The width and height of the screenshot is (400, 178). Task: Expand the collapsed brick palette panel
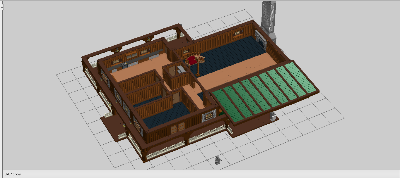click(x=2, y=7)
